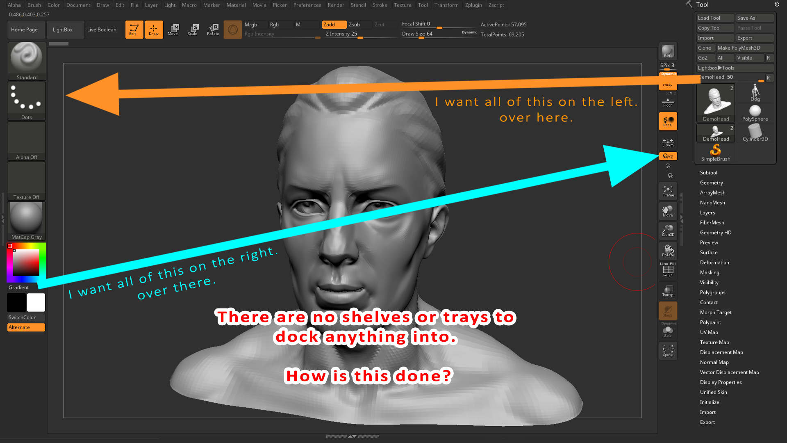This screenshot has height=443, width=787.
Task: Expand the Geometry subpalette
Action: pos(711,183)
